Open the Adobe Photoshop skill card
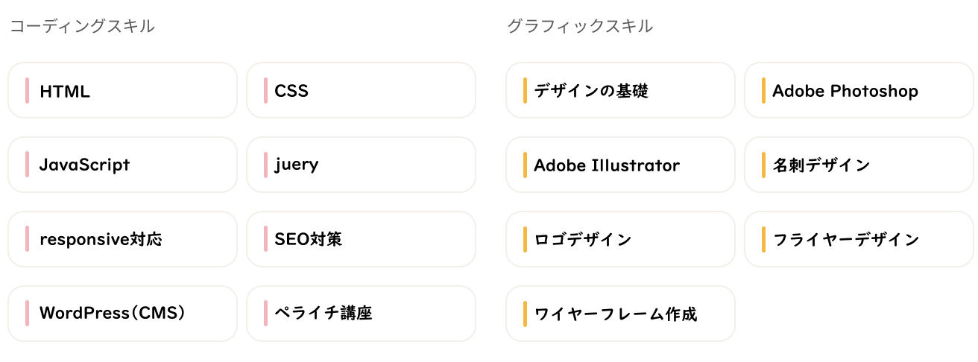The height and width of the screenshot is (362, 978). [x=859, y=91]
